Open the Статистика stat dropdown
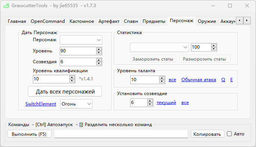Viewport: 256px width, 147px height. pyautogui.click(x=159, y=47)
